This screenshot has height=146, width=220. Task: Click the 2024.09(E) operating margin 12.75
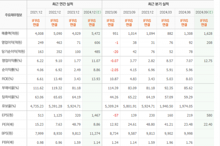tap(208, 61)
